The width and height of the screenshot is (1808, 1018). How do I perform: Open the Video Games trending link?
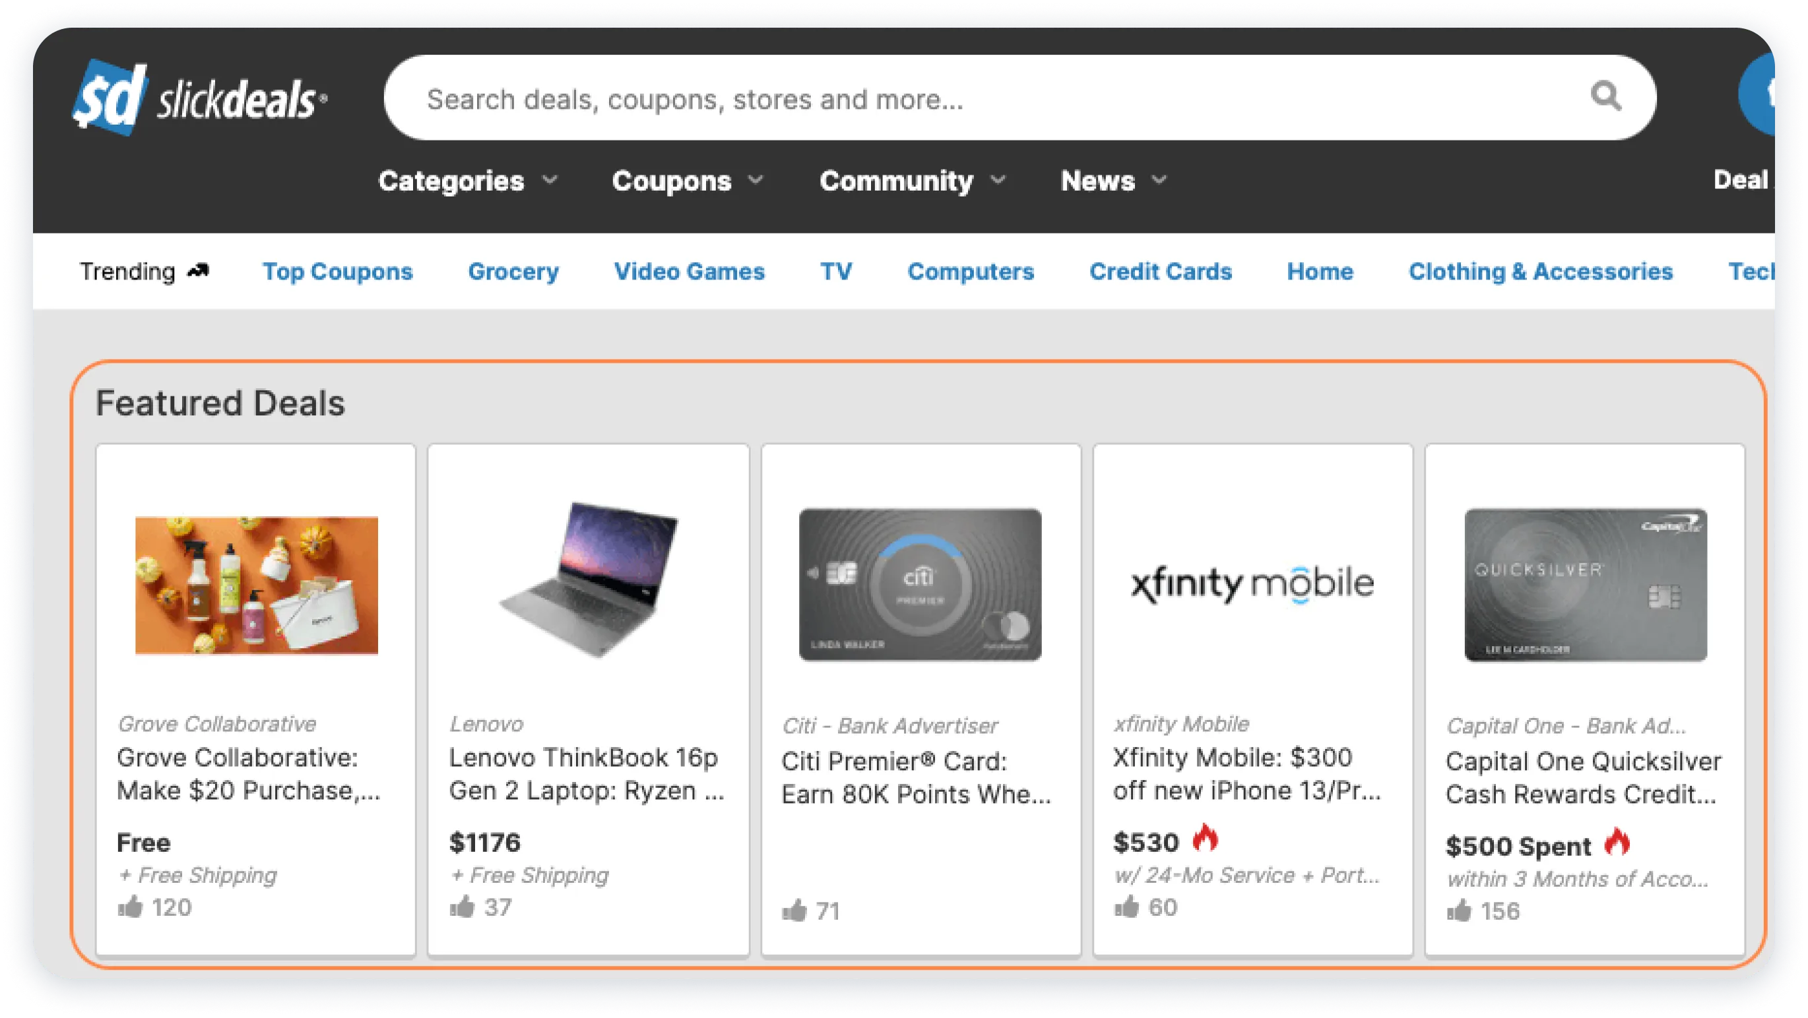(x=690, y=272)
